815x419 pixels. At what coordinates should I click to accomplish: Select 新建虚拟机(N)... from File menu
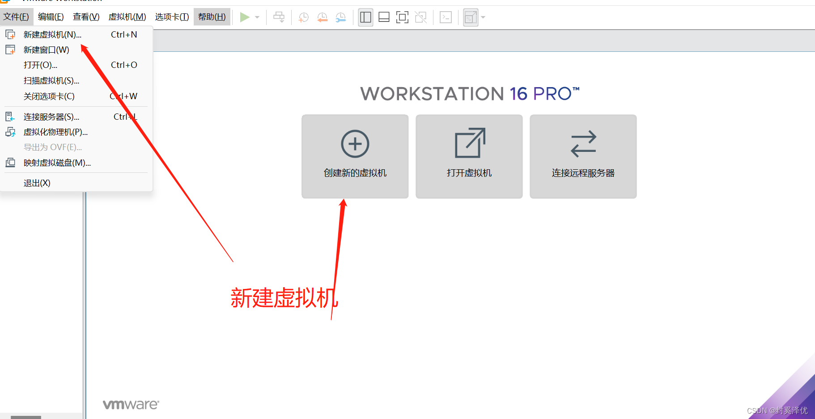pyautogui.click(x=76, y=34)
